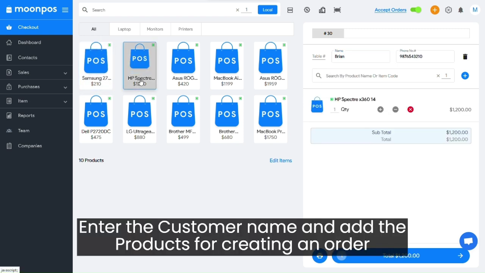Click the "10 Products" count text
Viewport: 485px width, 273px height.
(91, 160)
